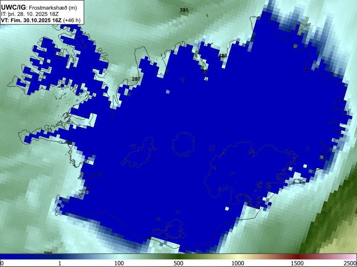Pick the dark red color bar segment at 1500
The width and height of the screenshot is (357, 267).
tap(297, 257)
